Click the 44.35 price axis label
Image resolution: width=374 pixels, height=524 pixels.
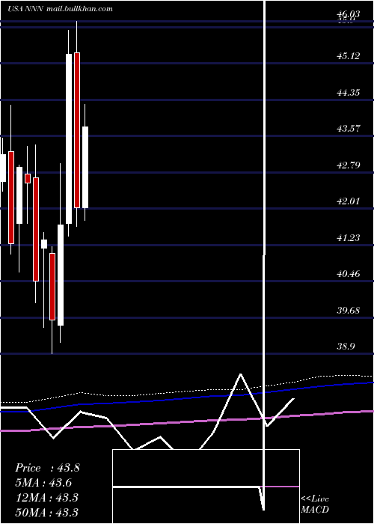[349, 92]
